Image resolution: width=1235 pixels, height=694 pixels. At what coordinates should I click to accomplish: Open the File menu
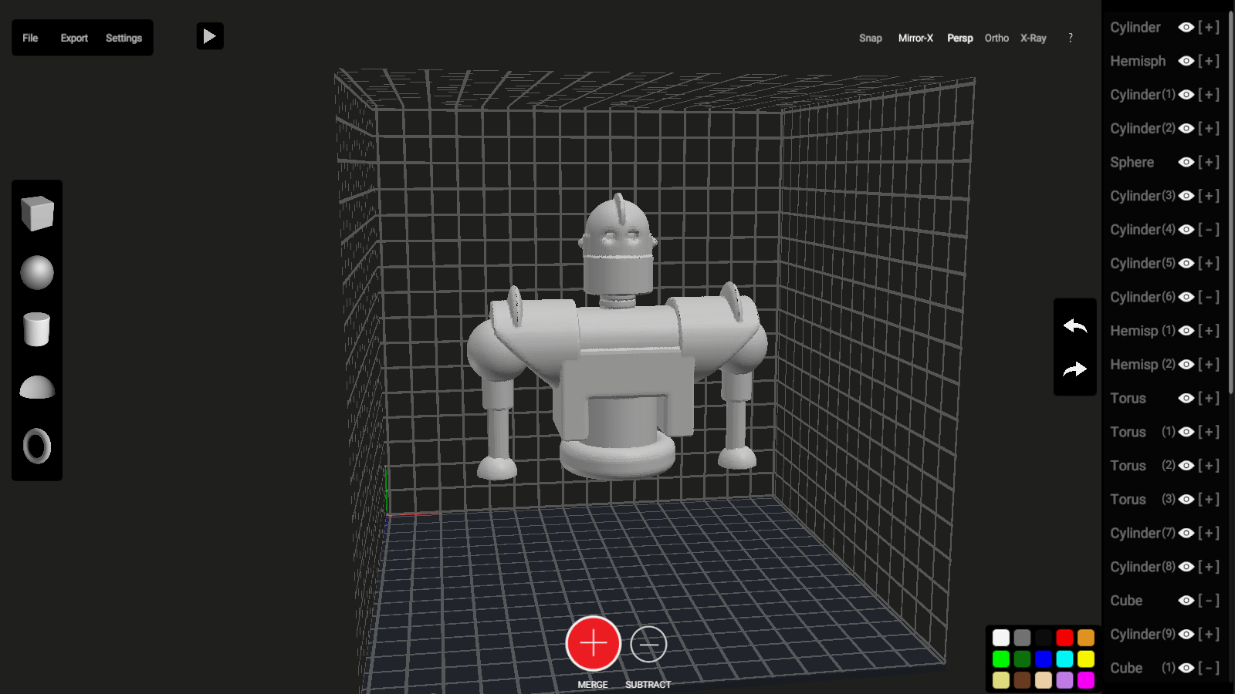[x=30, y=38]
